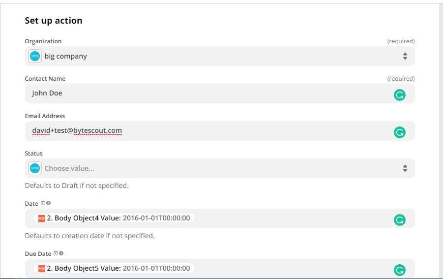The height and width of the screenshot is (279, 443).
Task: Click the clock icon beside Due Date label
Action: pos(61,253)
